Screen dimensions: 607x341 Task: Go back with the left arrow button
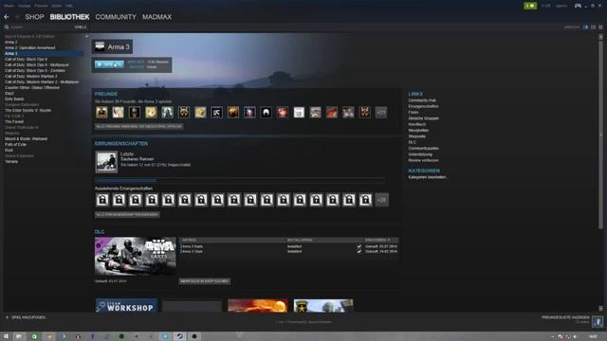7,17
